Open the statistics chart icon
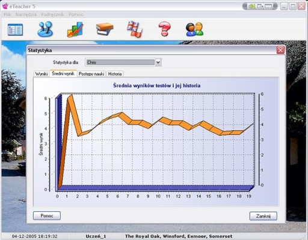The image size is (308, 240). (75, 29)
